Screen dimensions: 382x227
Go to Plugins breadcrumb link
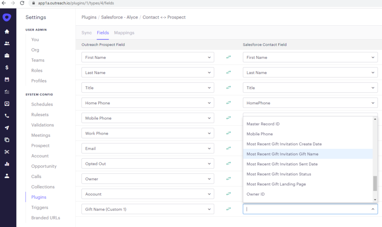point(89,17)
